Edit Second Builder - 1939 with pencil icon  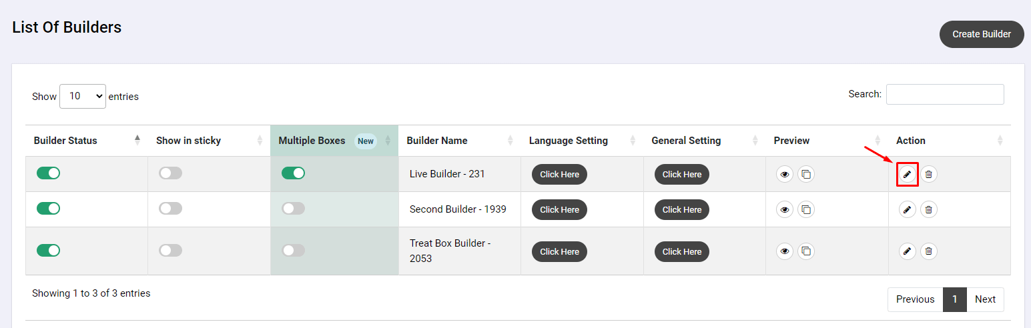click(907, 209)
